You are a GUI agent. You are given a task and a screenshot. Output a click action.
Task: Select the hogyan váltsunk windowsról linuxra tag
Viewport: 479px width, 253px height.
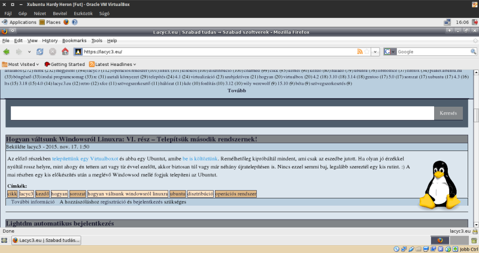128,194
